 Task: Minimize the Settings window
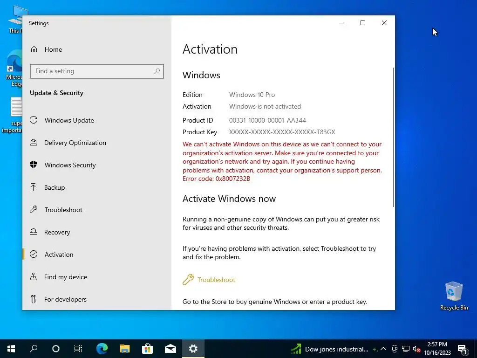[x=341, y=23]
